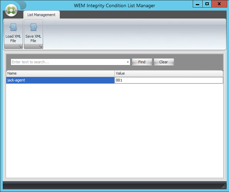Minimize the WEM Integrity Condition List Manager window

click(x=198, y=4)
